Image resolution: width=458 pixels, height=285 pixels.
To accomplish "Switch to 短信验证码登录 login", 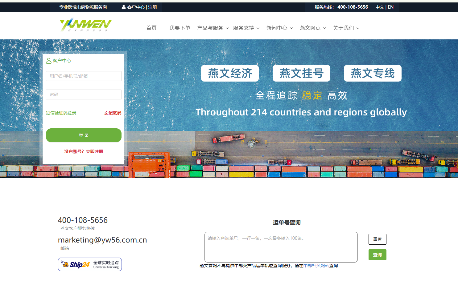I will pos(61,113).
